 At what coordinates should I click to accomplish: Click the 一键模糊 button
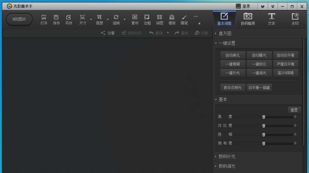(x=233, y=64)
